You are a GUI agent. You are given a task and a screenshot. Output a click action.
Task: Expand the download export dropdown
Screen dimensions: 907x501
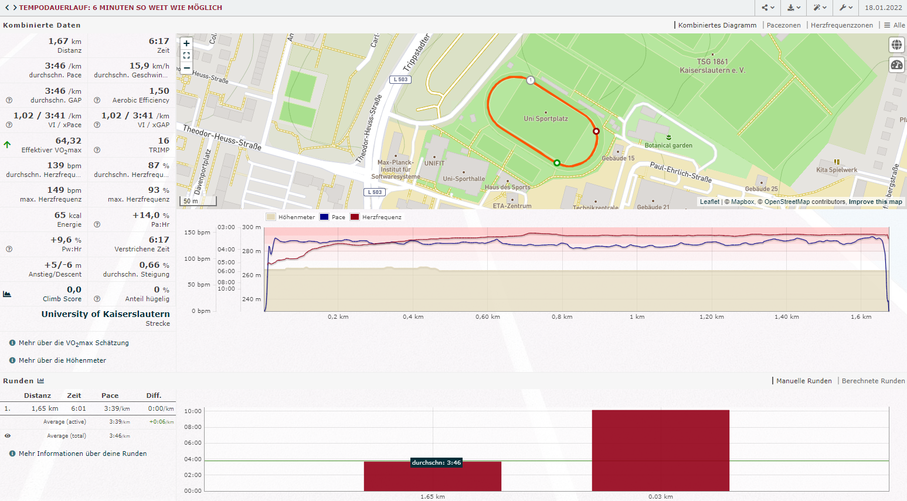(793, 8)
